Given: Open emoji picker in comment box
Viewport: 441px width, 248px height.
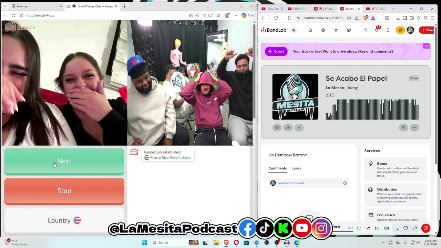Looking at the screenshot, I should coord(345,183).
